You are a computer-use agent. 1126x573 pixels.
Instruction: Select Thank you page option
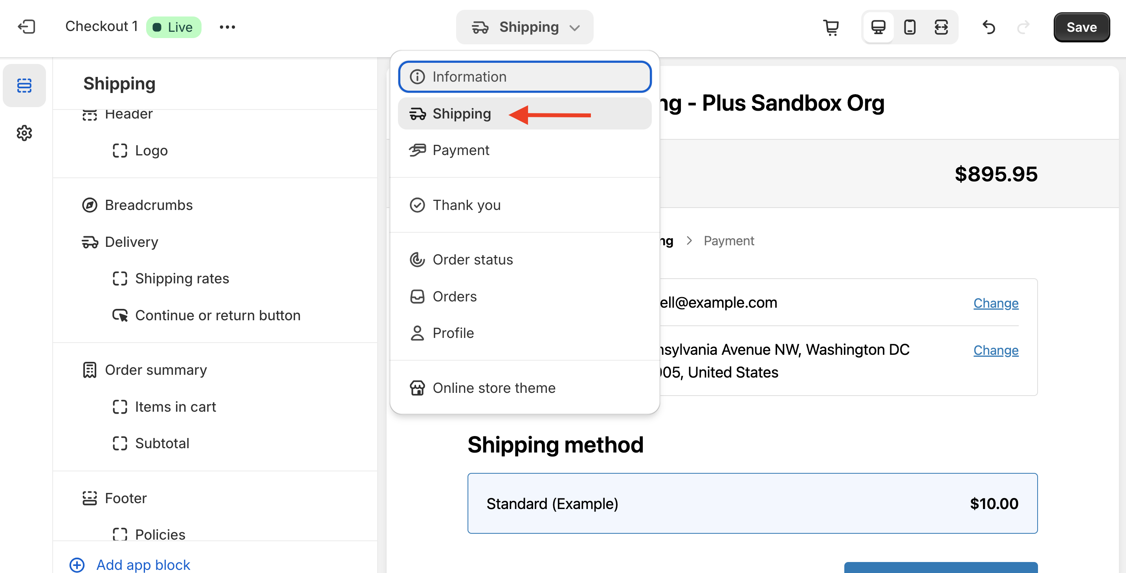click(x=466, y=205)
